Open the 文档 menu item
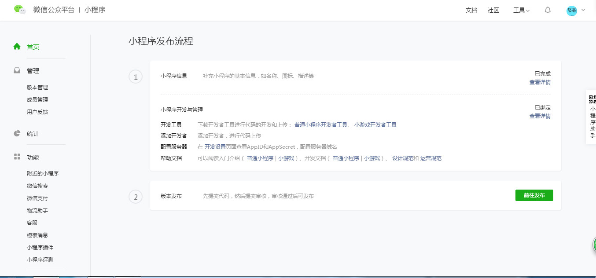 click(471, 10)
